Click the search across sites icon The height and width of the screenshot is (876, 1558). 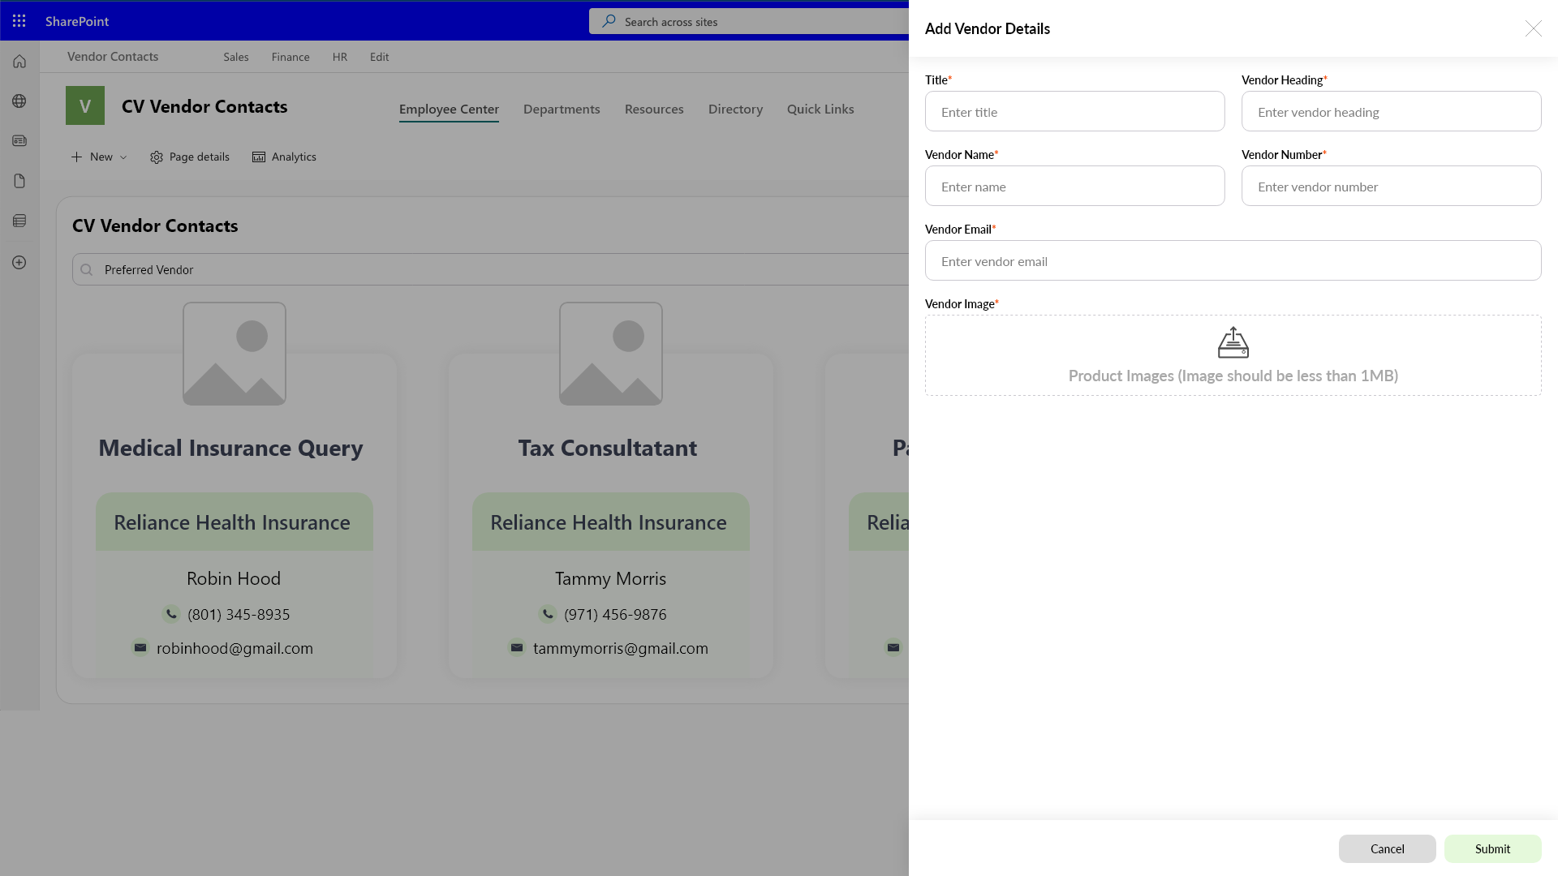click(x=608, y=20)
